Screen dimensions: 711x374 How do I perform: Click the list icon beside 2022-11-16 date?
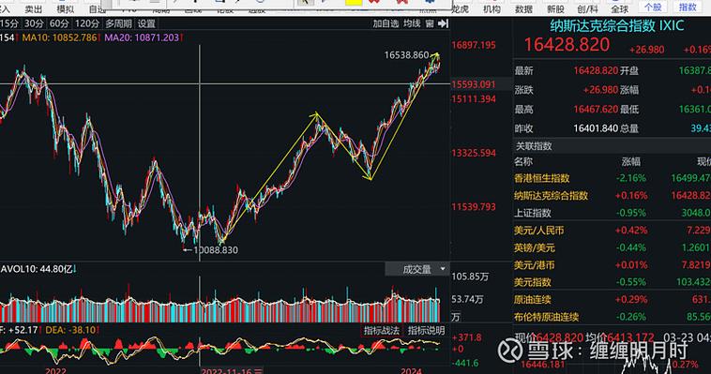[258, 371]
